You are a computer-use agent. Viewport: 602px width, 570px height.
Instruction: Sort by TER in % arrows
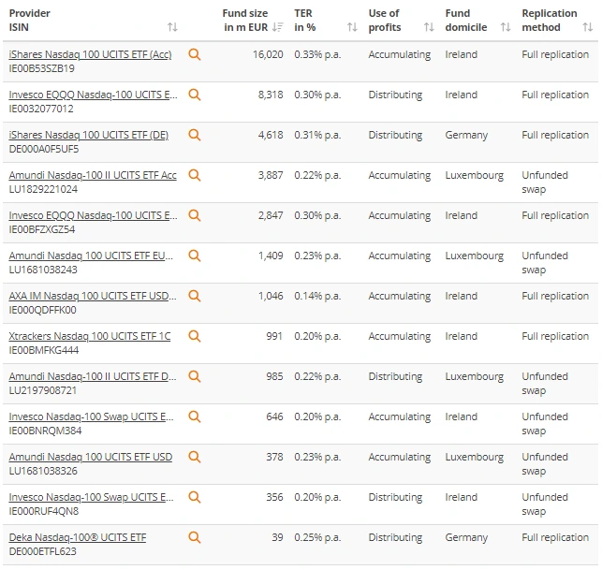click(x=352, y=27)
